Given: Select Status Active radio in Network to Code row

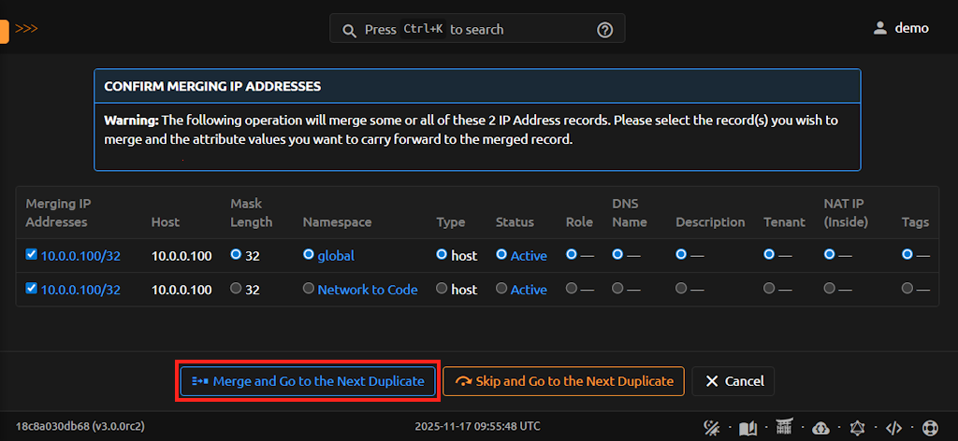Looking at the screenshot, I should tap(501, 289).
